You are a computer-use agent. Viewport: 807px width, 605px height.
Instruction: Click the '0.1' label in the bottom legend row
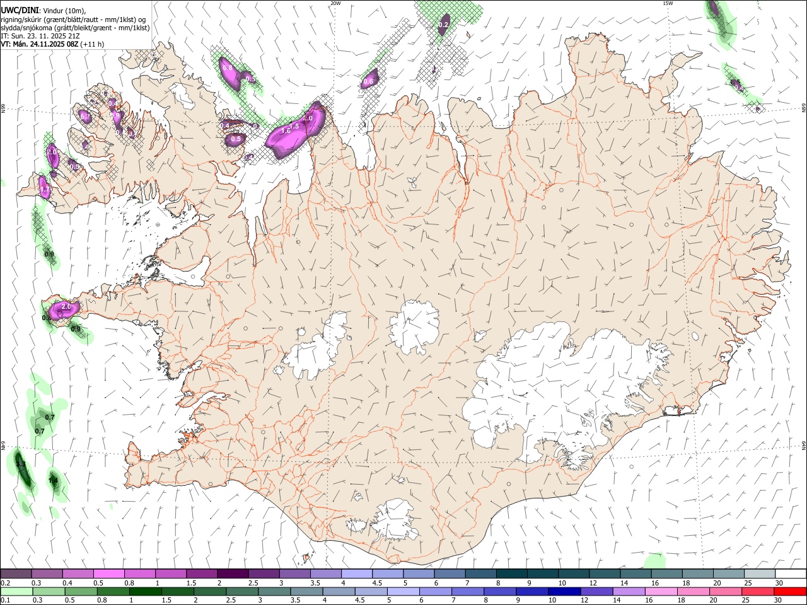5,601
